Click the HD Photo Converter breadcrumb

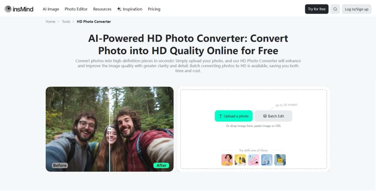click(x=94, y=22)
